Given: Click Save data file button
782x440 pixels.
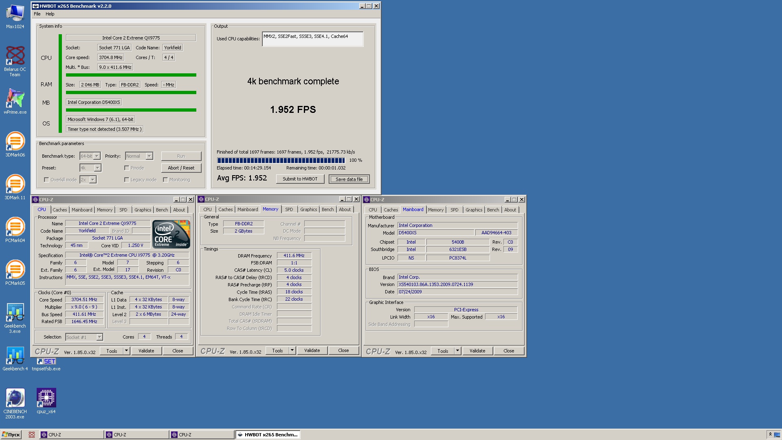Looking at the screenshot, I should 349,179.
